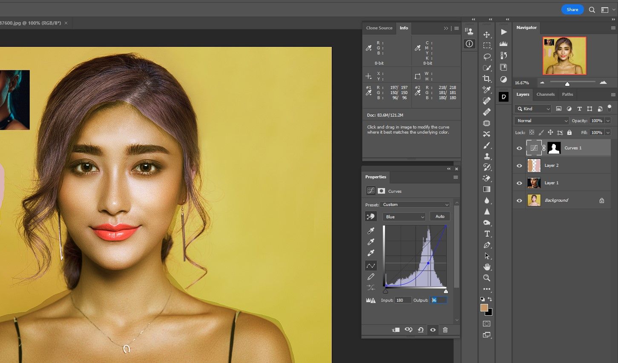Image resolution: width=618 pixels, height=363 pixels.
Task: Hide the Curves 1 layer
Action: pyautogui.click(x=519, y=148)
